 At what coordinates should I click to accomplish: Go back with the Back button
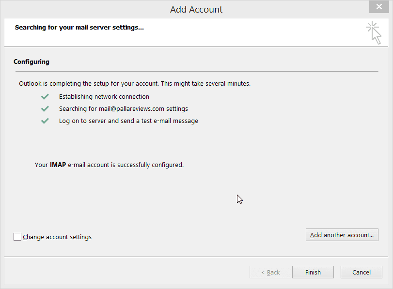270,272
